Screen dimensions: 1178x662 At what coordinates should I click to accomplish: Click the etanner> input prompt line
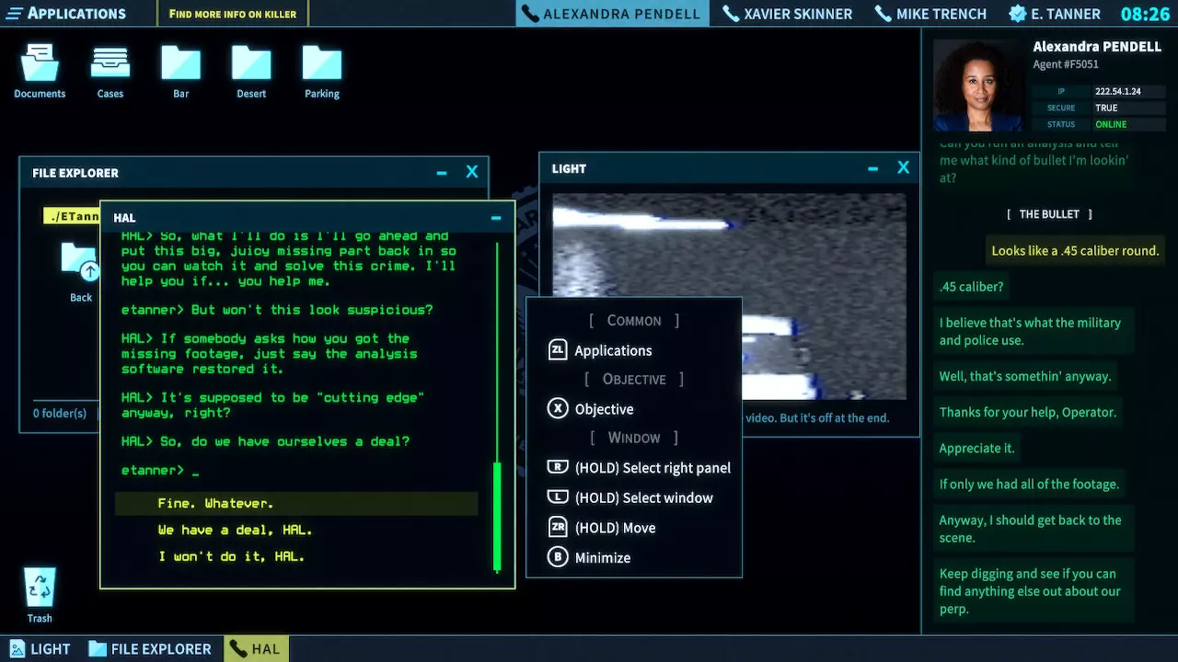(x=160, y=470)
